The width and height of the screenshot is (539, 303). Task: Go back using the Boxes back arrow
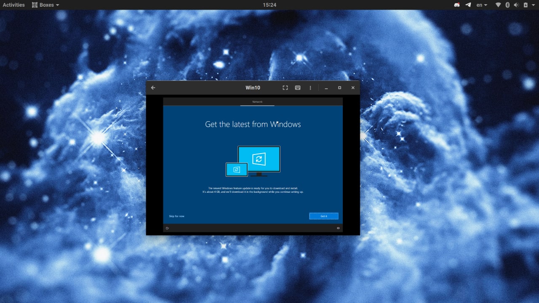[153, 88]
